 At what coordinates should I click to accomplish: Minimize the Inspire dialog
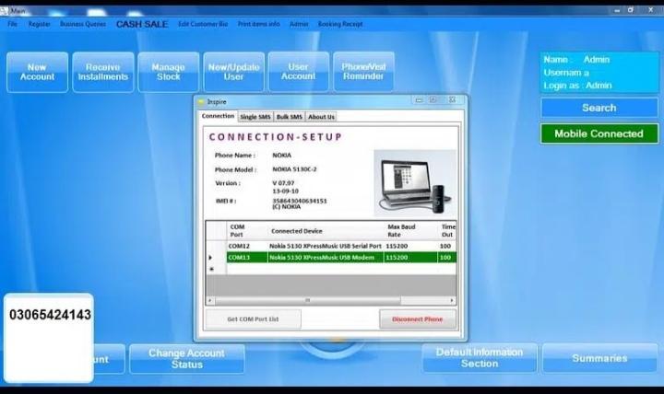[419, 100]
